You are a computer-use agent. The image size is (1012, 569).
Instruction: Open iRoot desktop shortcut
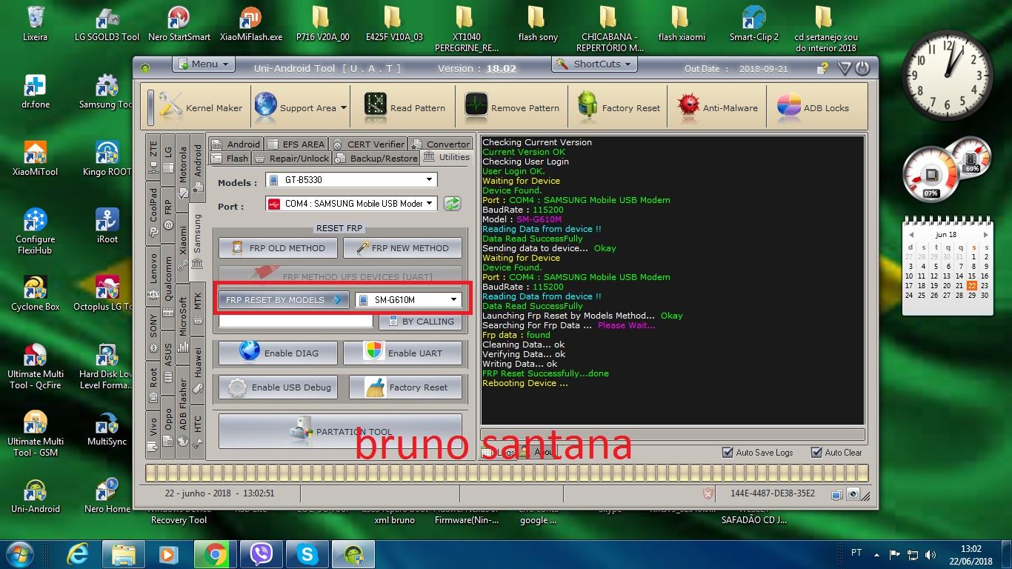(107, 226)
